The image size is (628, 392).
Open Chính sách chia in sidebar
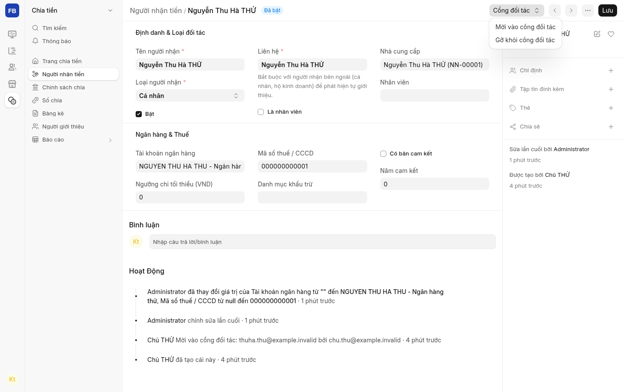point(73,87)
